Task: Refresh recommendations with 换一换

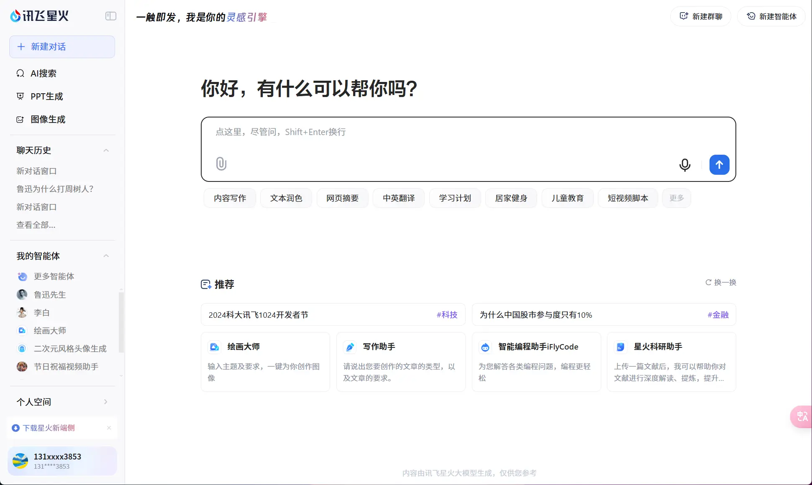Action: [721, 283]
